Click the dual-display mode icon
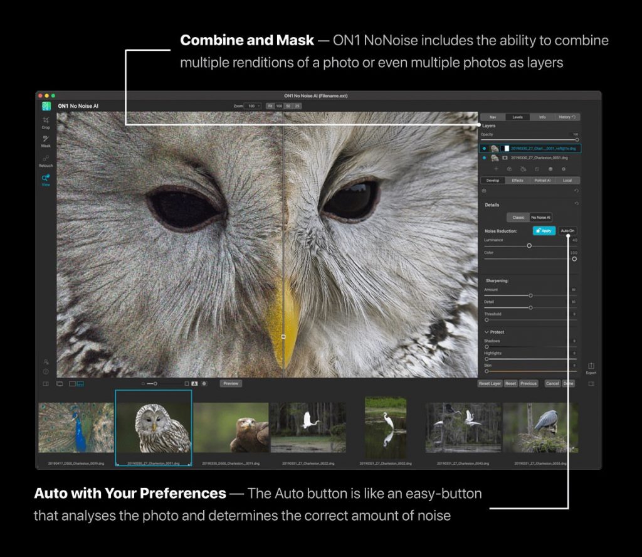 click(x=60, y=384)
